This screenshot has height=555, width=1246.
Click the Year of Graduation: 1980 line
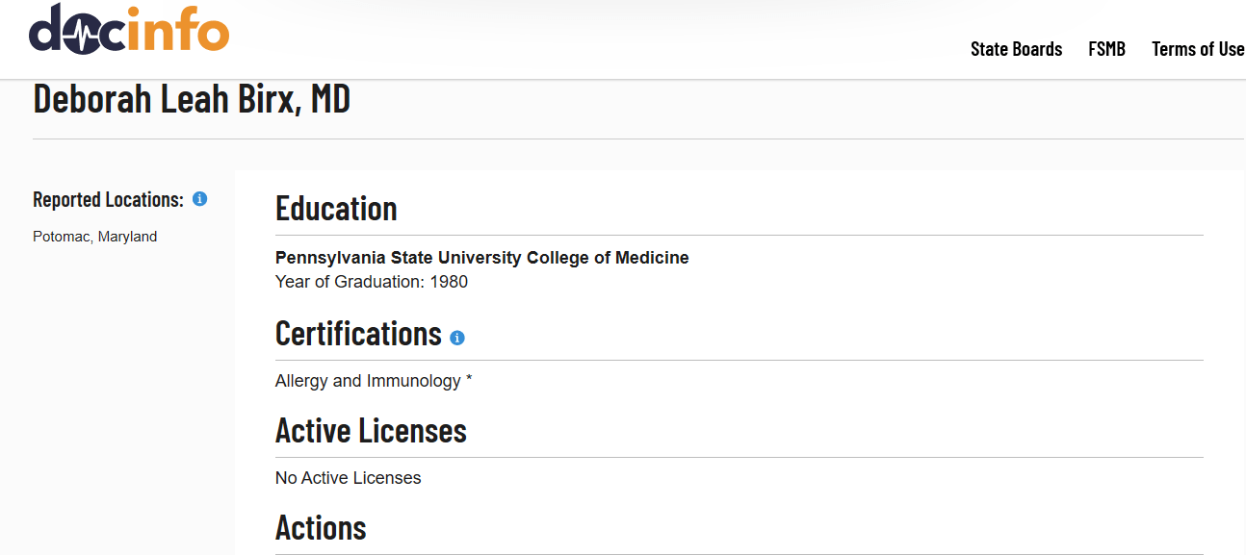[372, 282]
